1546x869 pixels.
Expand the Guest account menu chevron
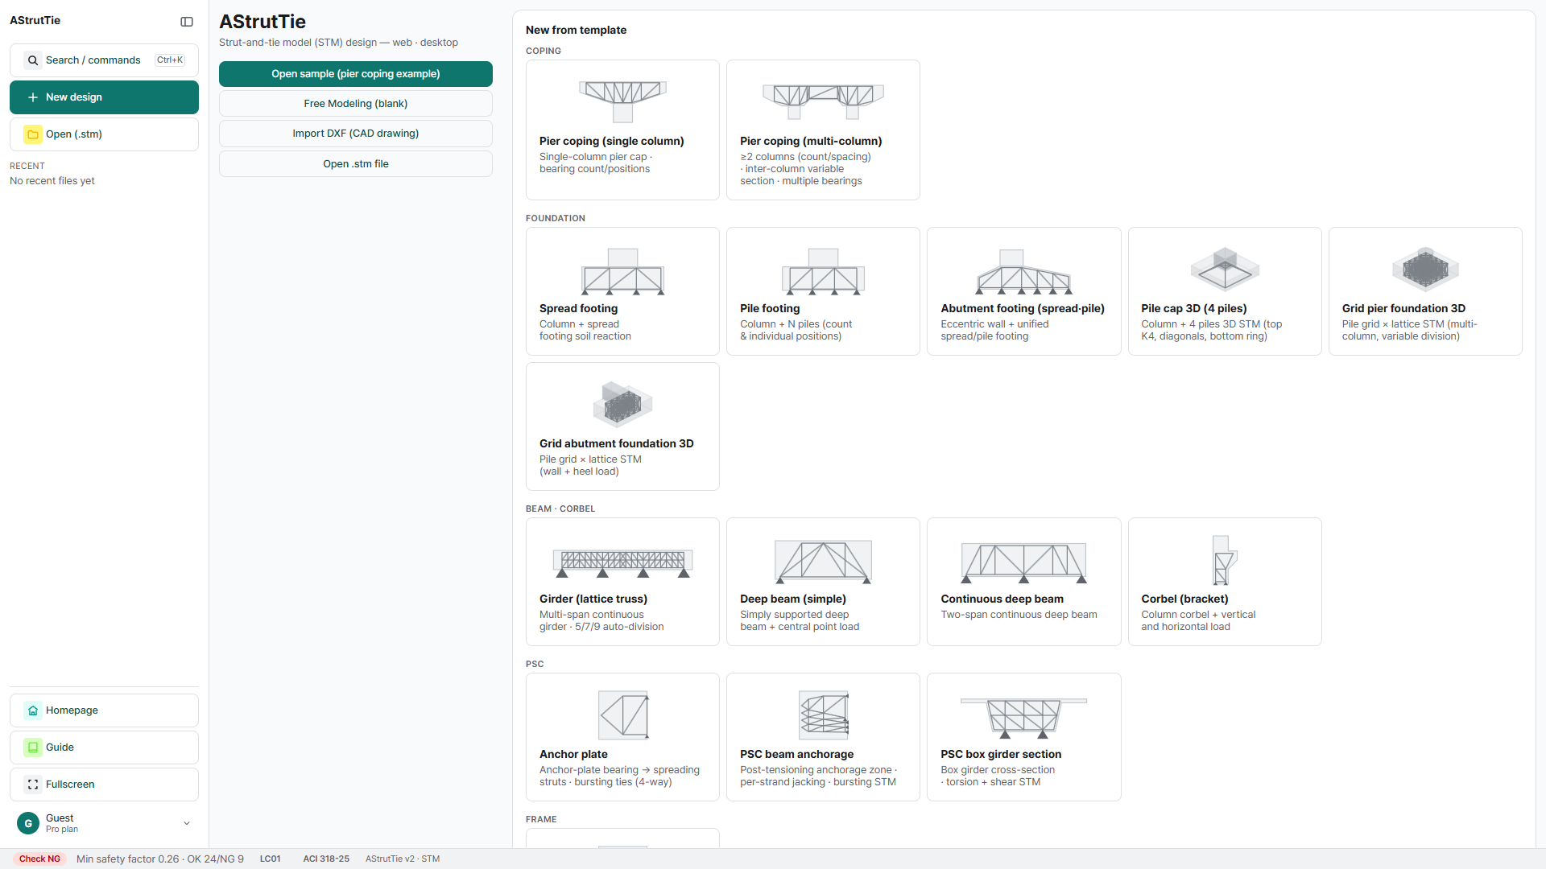[187, 823]
